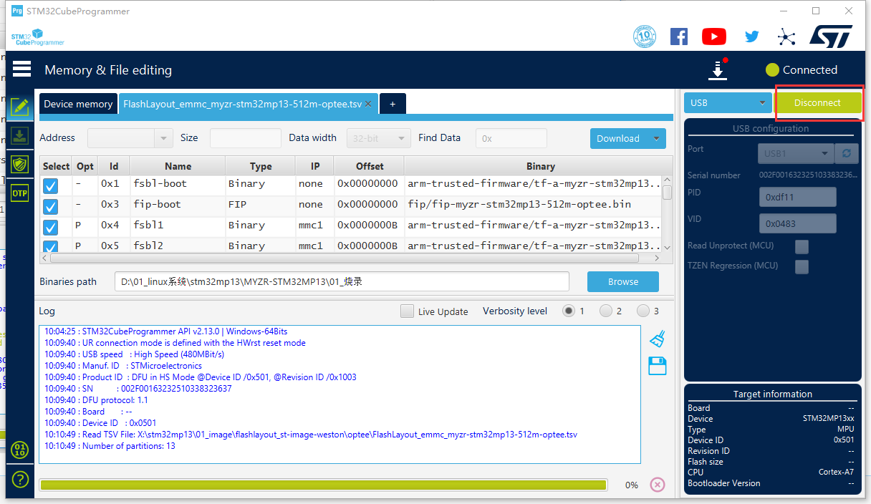Close the FlashLayout tsv tab

(368, 104)
